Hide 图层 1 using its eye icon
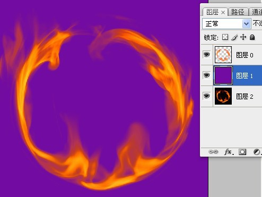 click(x=206, y=75)
